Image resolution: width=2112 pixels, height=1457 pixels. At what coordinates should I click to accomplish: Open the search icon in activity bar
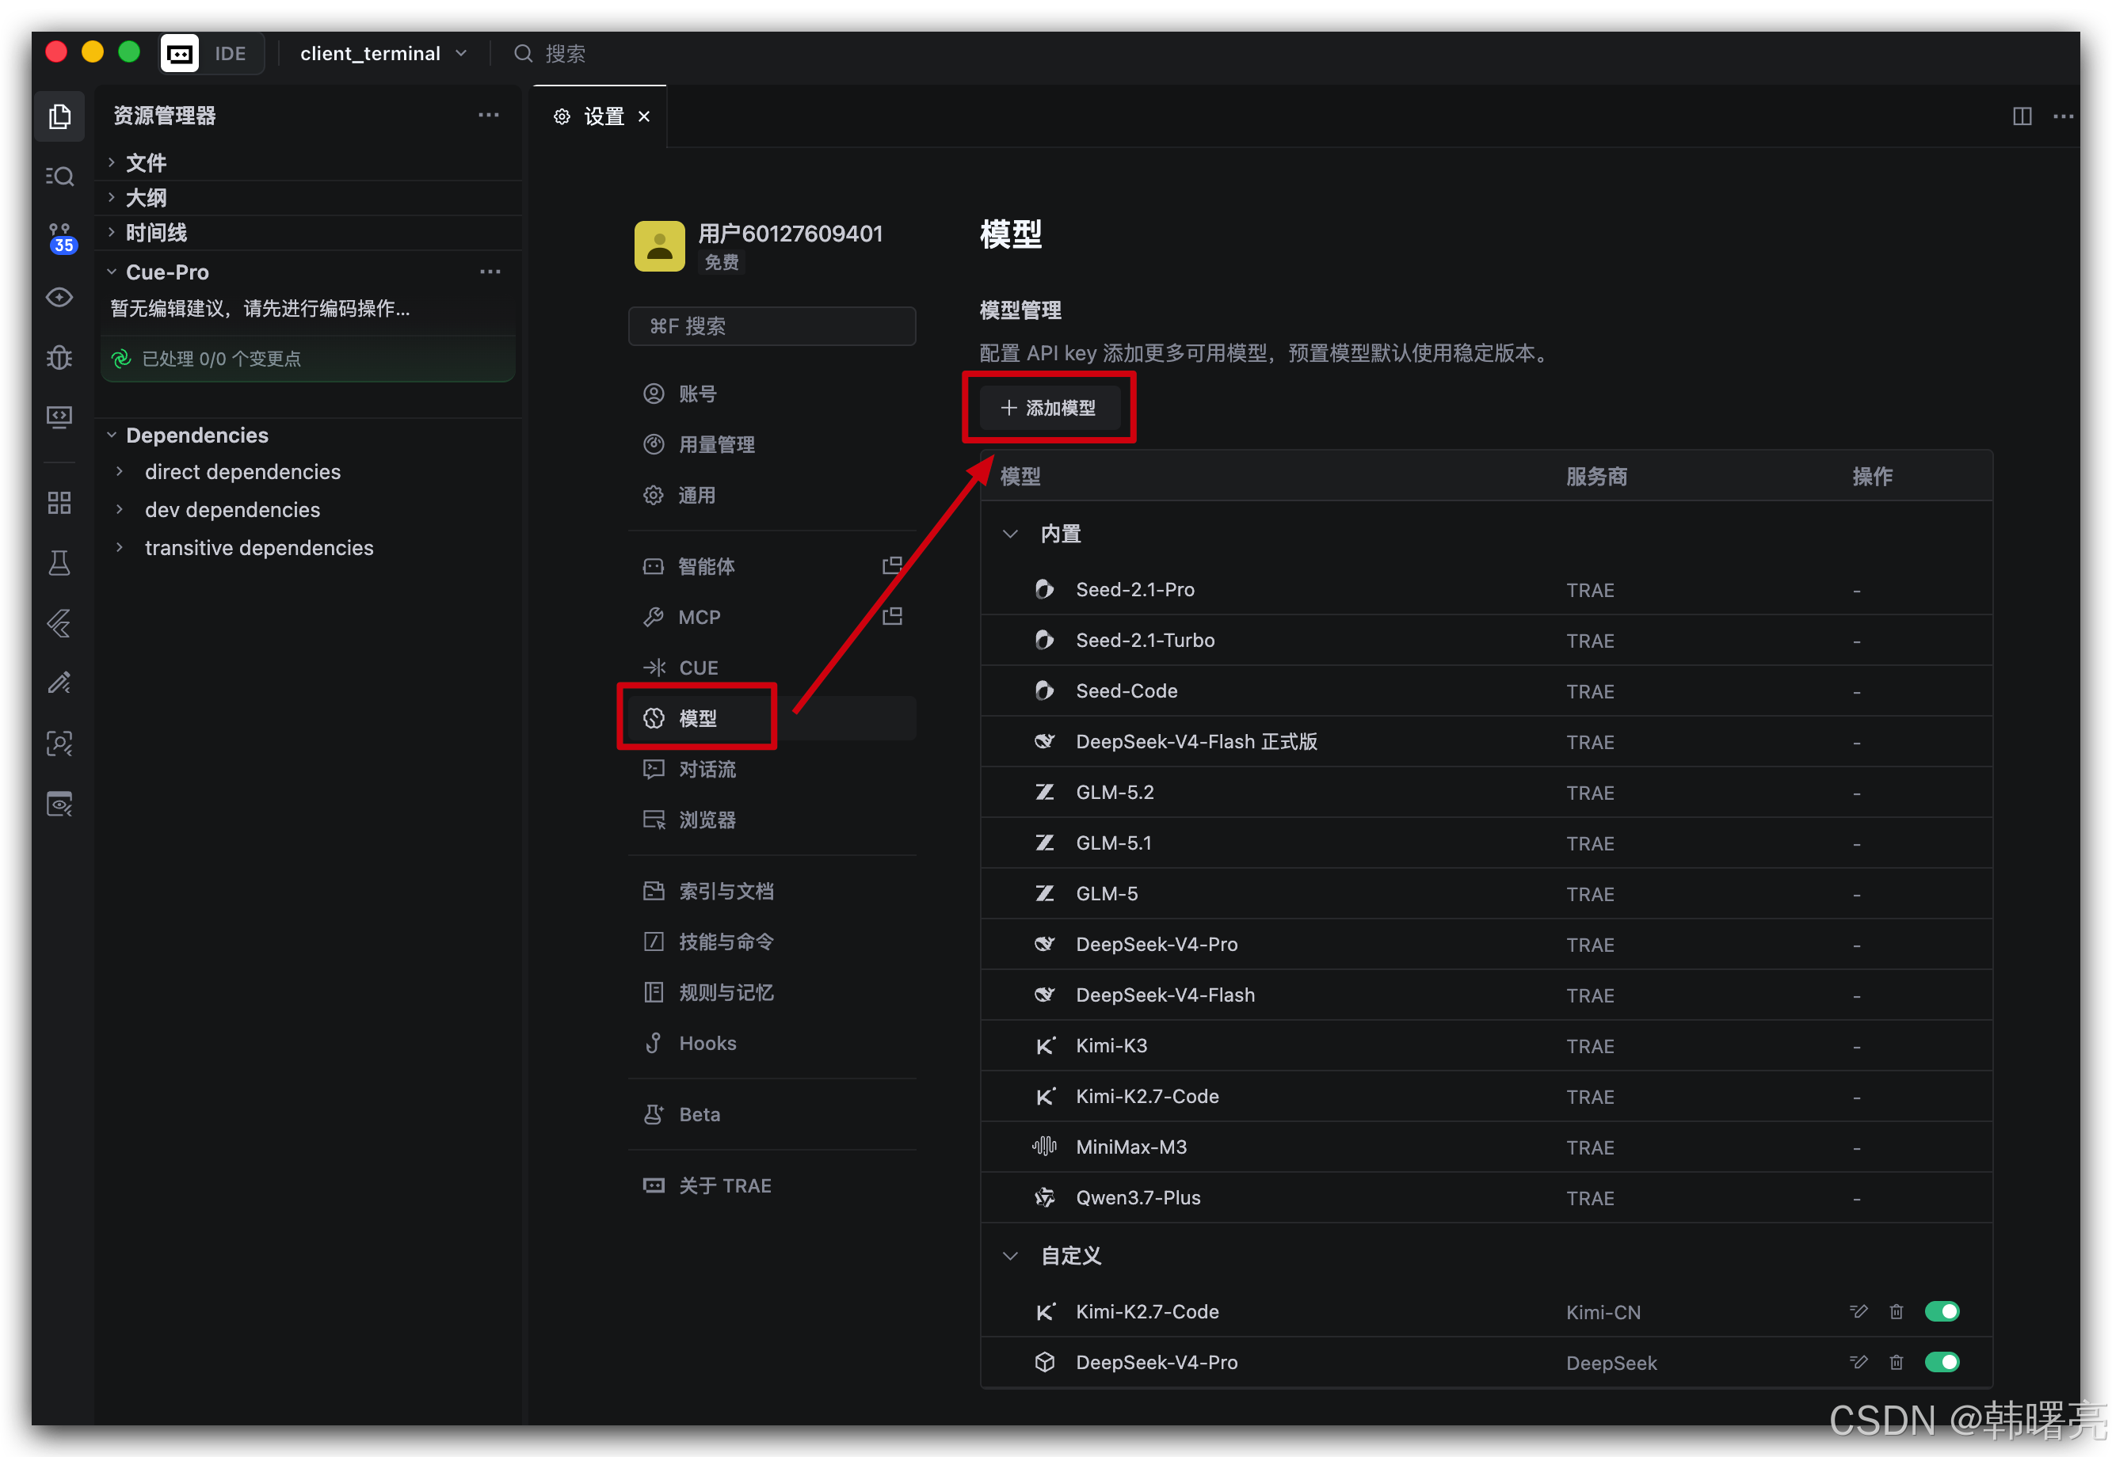pyautogui.click(x=59, y=177)
